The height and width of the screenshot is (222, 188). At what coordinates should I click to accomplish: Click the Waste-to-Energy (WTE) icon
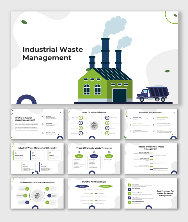click(27, 202)
